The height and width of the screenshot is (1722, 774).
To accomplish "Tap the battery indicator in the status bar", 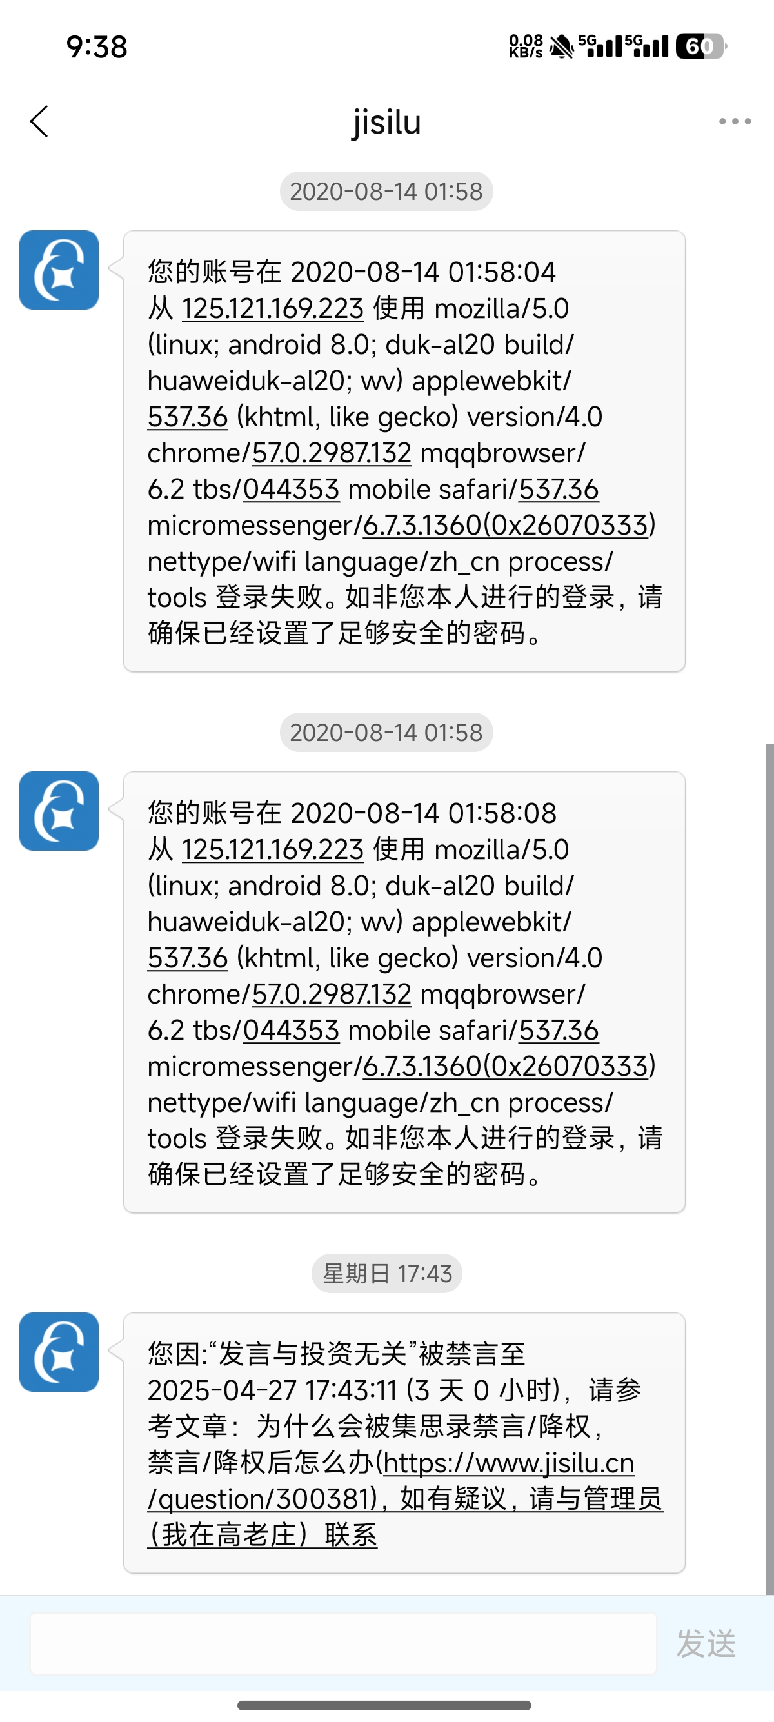I will point(700,47).
